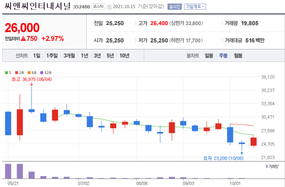Click the 최저 23,200 (10/08) low label
Image resolution: width=285 pixels, height=187 pixels.
pyautogui.click(x=223, y=158)
